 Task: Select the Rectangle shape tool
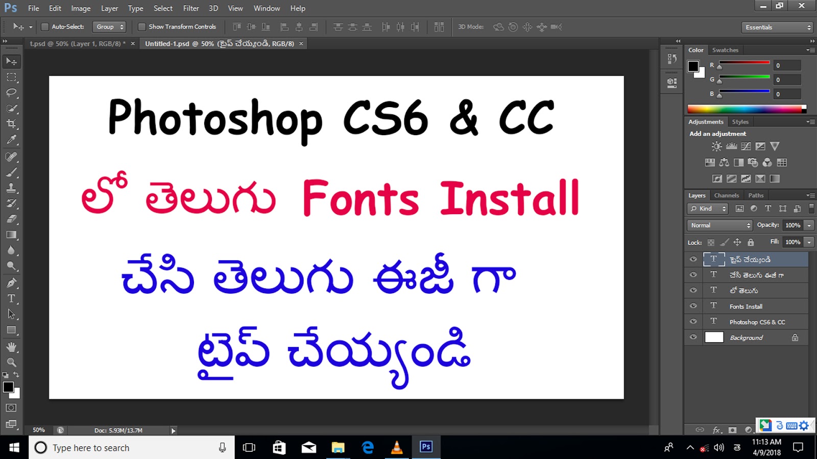tap(11, 330)
